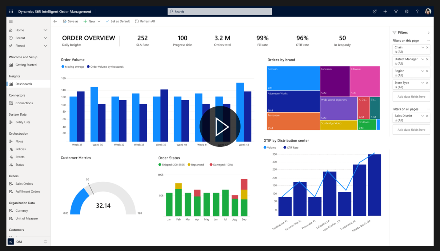
Task: Open the IOM environment switcher
Action: click(x=46, y=241)
